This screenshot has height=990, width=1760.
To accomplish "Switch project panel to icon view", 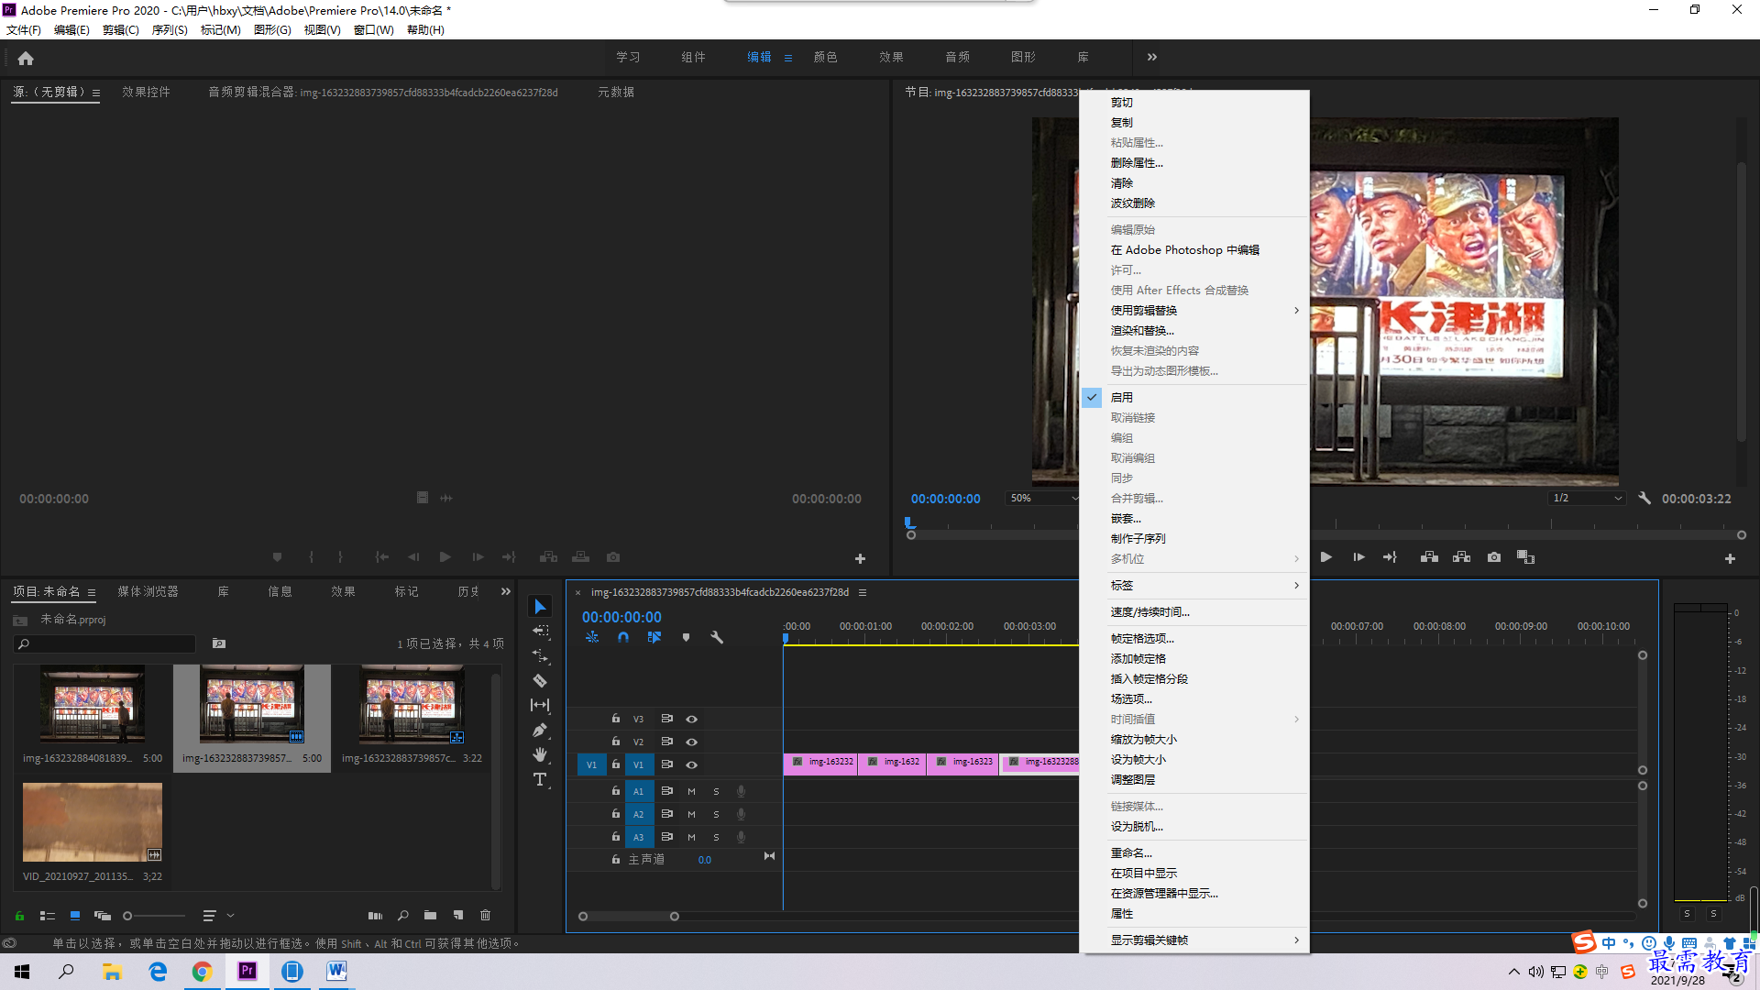I will (75, 915).
